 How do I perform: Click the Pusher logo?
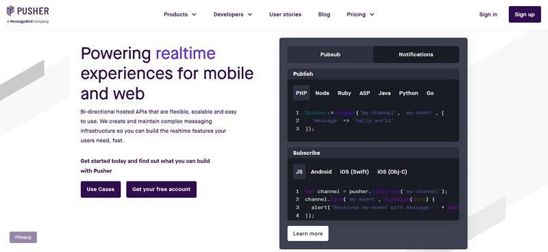click(27, 11)
